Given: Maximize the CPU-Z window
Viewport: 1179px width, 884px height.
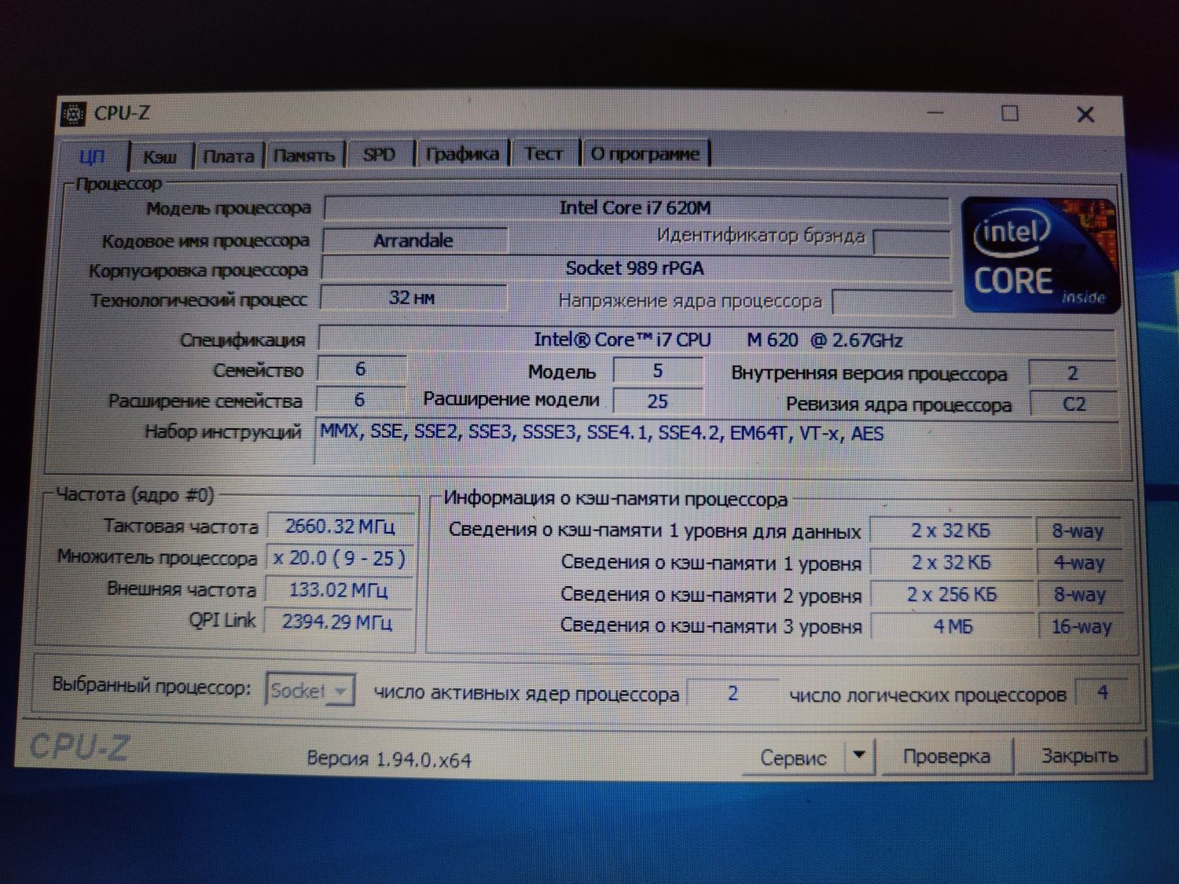Looking at the screenshot, I should pyautogui.click(x=1010, y=113).
